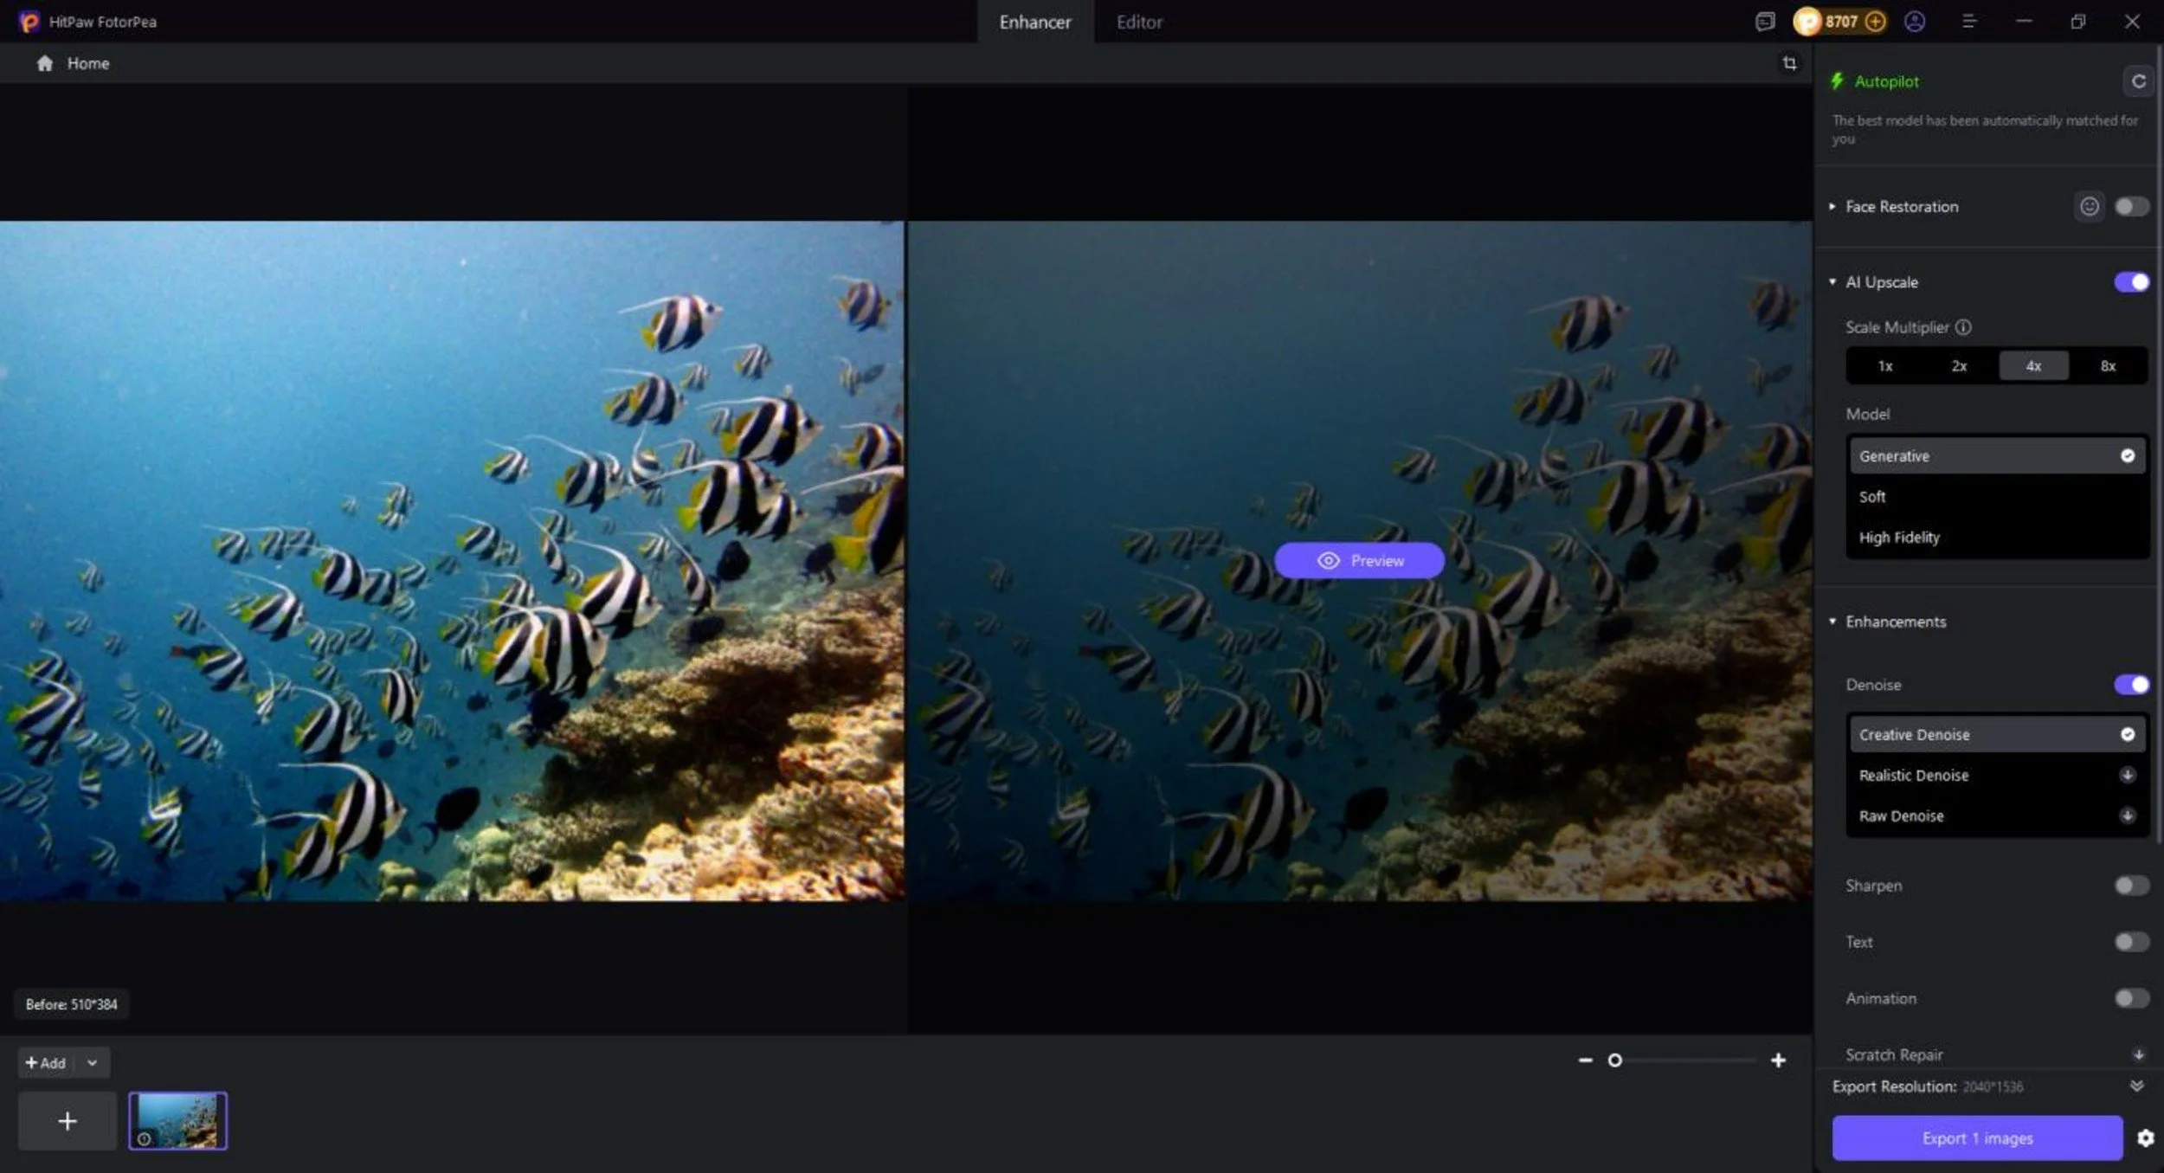Image resolution: width=2164 pixels, height=1173 pixels.
Task: Click zoom in plus icon
Action: pos(1778,1060)
